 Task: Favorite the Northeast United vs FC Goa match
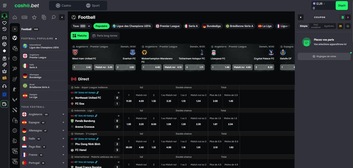click(x=119, y=93)
